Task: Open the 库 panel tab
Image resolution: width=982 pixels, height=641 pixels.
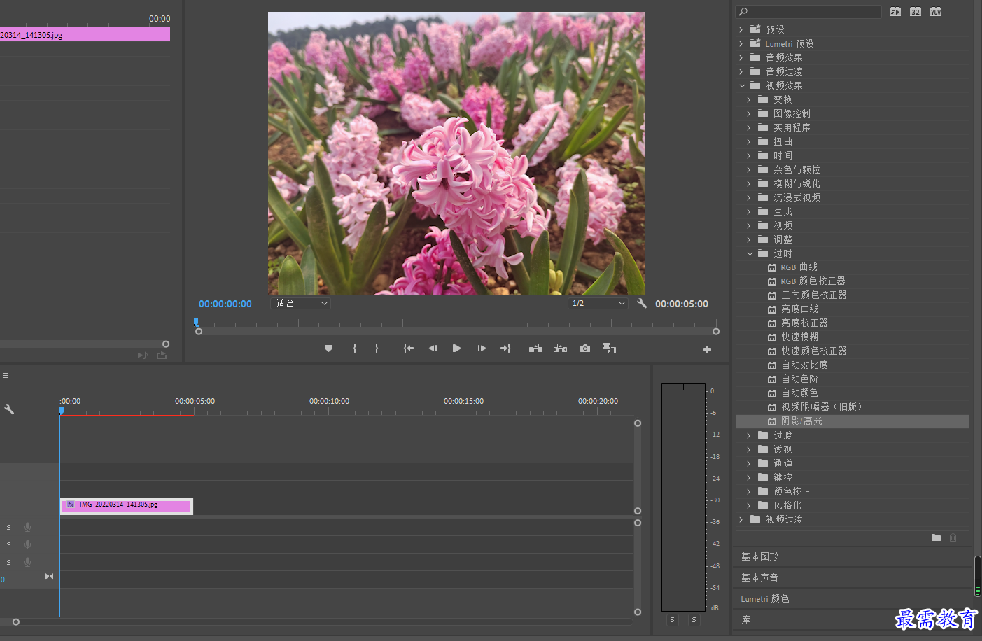Action: point(745,620)
